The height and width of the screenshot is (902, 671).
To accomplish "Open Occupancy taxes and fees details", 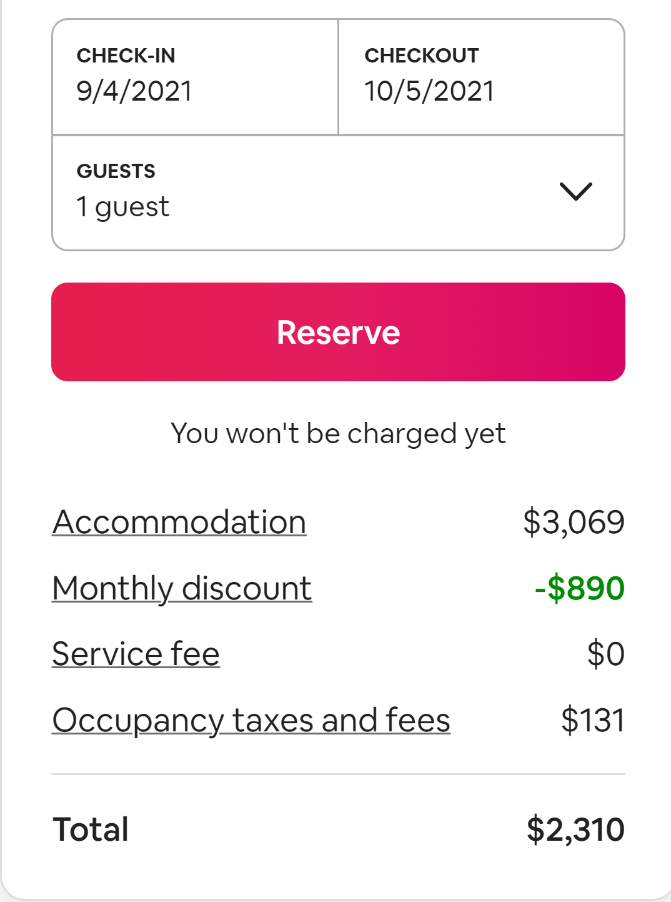I will pos(251,720).
